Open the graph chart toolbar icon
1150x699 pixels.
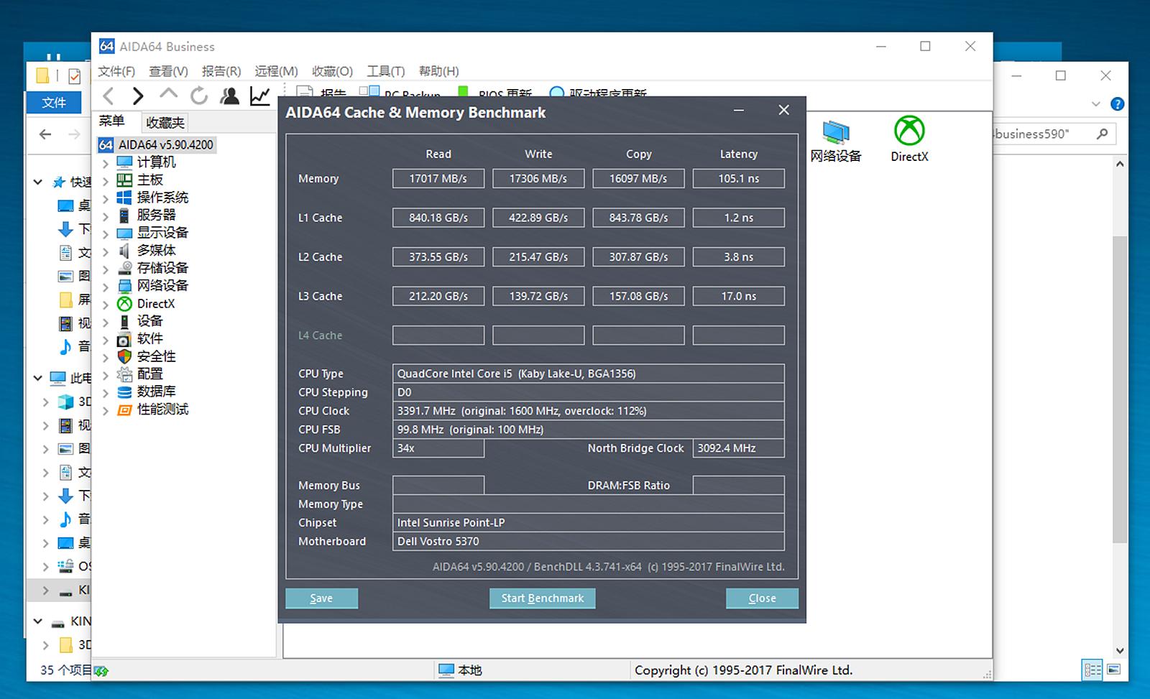coord(259,96)
